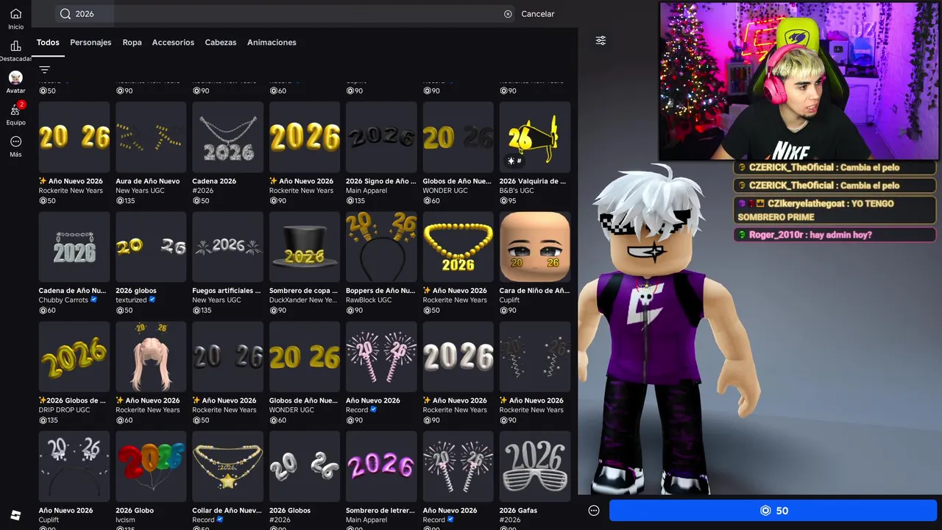
Task: Open creator RawBlock UGC link
Action: point(369,300)
